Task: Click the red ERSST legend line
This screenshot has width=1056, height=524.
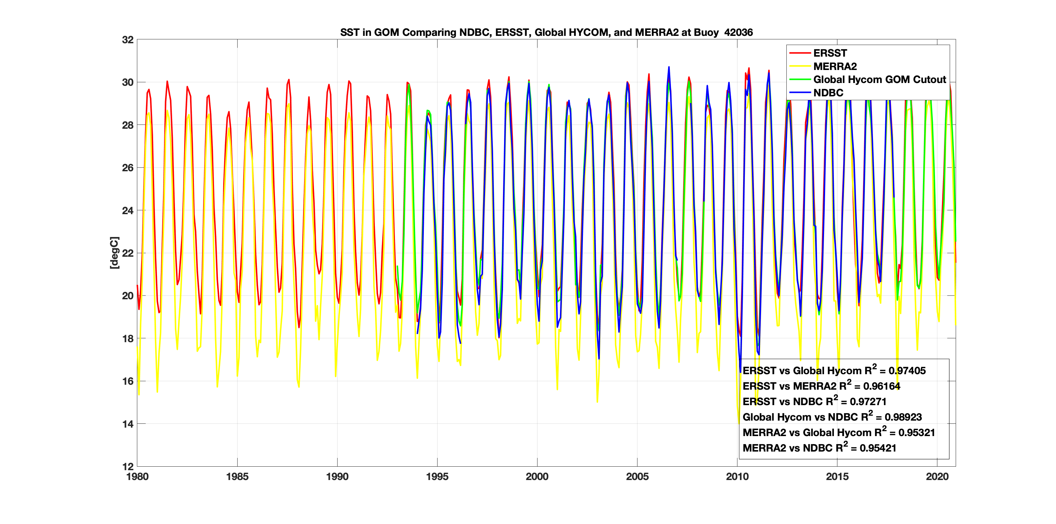Action: tap(800, 53)
